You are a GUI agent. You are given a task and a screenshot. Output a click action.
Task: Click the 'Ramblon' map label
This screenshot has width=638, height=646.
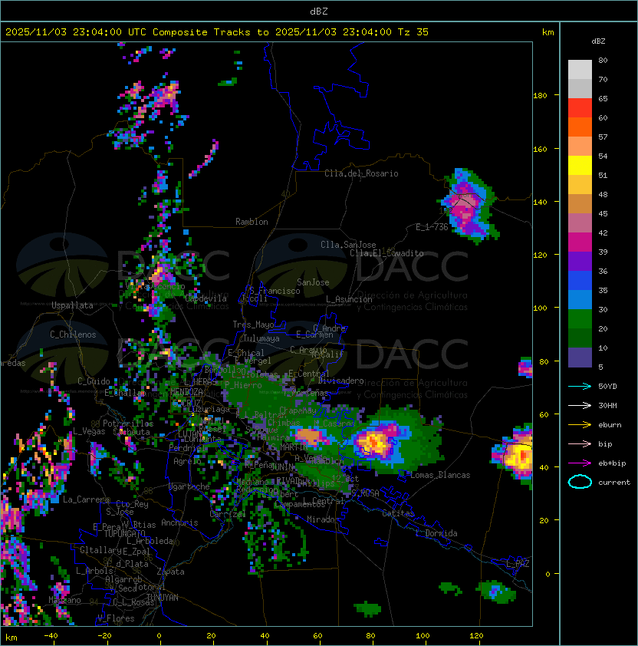[252, 222]
